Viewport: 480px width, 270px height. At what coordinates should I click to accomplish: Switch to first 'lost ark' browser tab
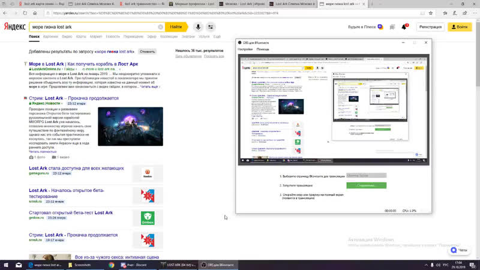tap(41, 4)
